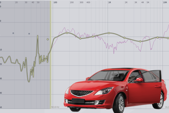Click the 1K frequency axis label
The image size is (169, 113).
pyautogui.click(x=110, y=2)
